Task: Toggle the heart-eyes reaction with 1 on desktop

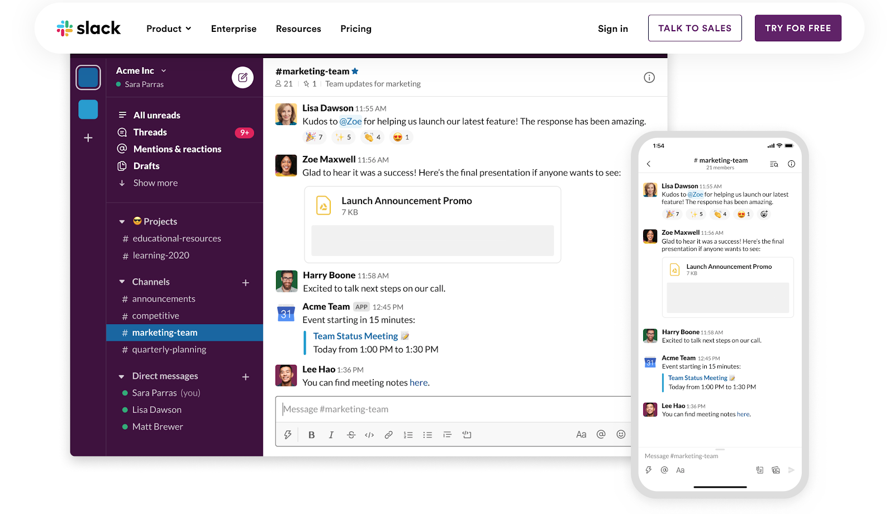Action: coord(401,137)
